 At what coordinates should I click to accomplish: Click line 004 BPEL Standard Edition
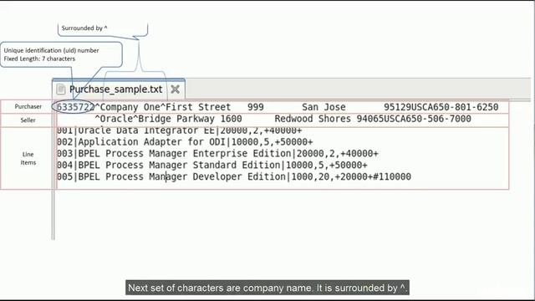(x=211, y=166)
